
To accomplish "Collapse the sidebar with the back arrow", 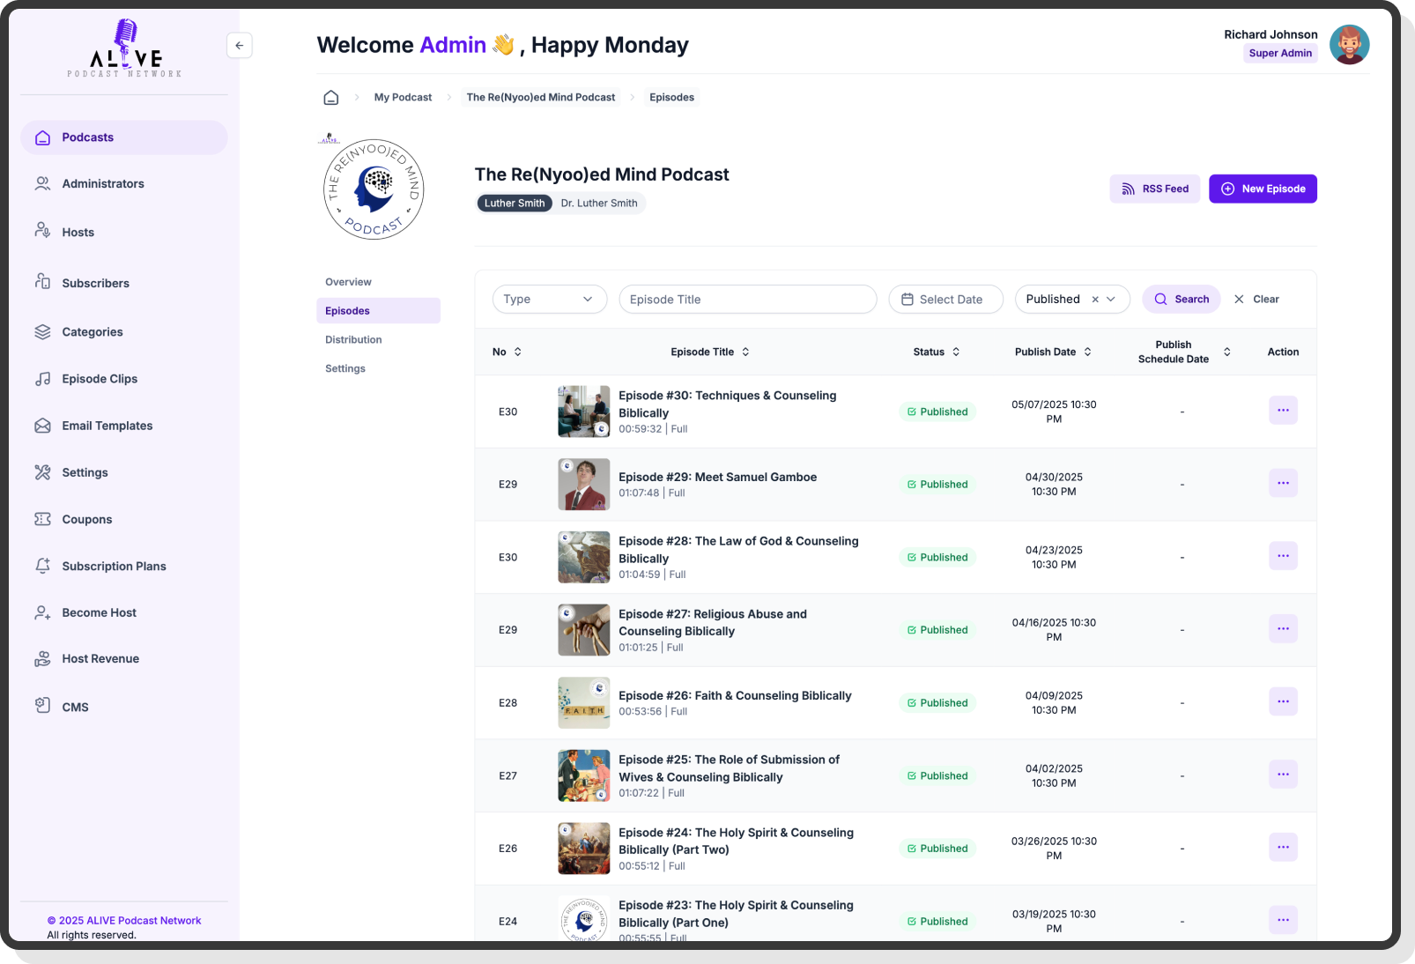I will pyautogui.click(x=239, y=46).
